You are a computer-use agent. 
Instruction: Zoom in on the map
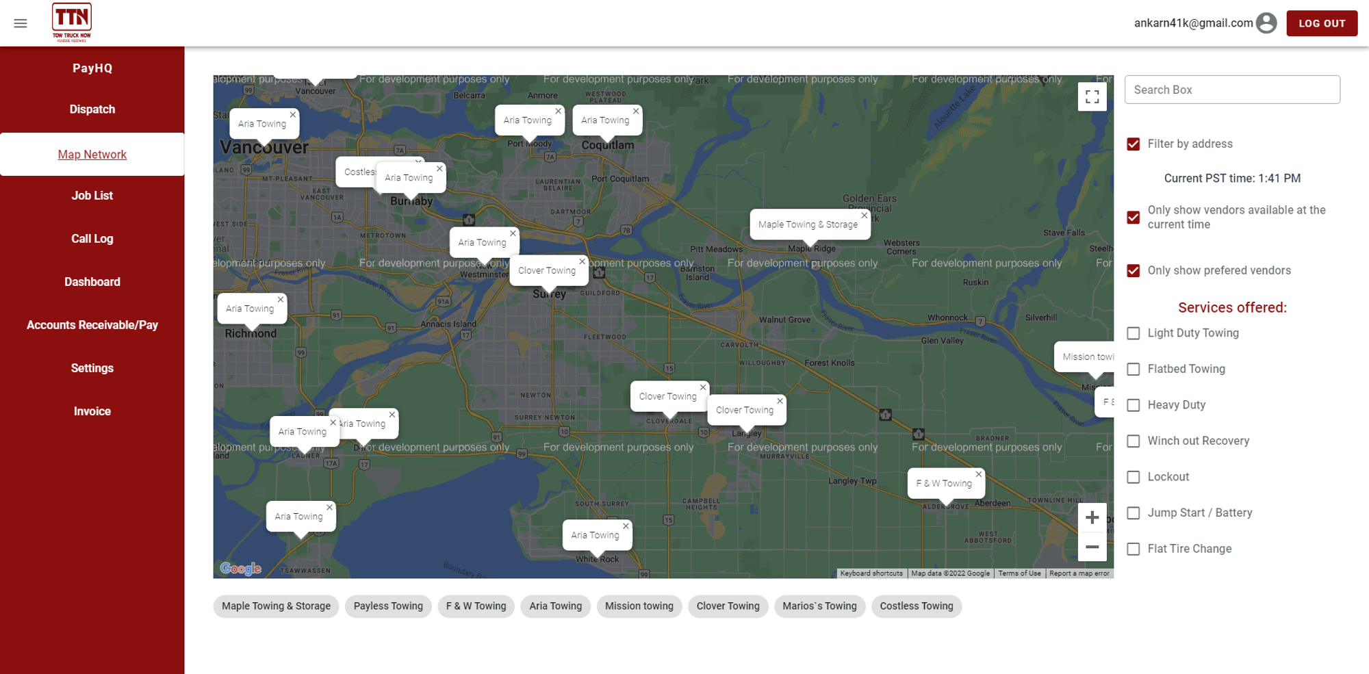[1092, 517]
